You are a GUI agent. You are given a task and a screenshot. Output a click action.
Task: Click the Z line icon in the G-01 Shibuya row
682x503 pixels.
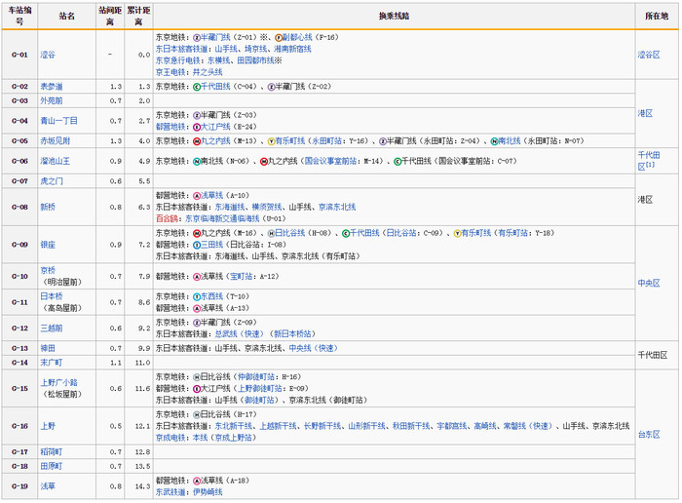[197, 37]
